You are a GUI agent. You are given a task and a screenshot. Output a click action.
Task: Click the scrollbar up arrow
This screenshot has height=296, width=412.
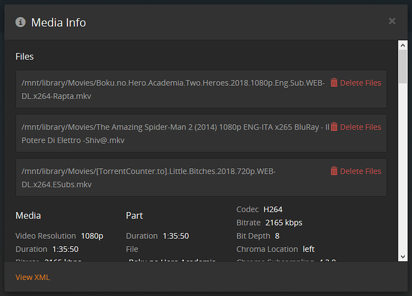403,45
